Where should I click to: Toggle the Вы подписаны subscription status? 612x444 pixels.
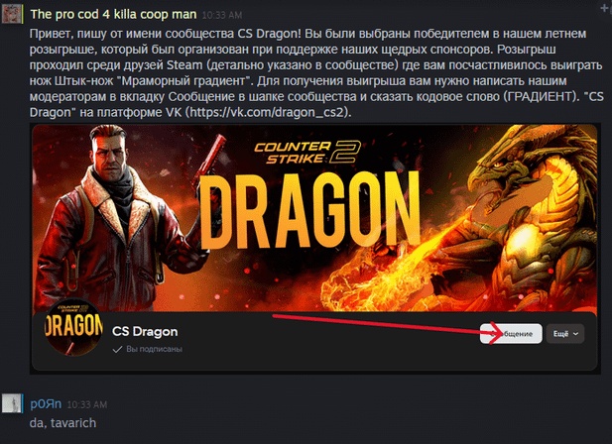point(148,349)
